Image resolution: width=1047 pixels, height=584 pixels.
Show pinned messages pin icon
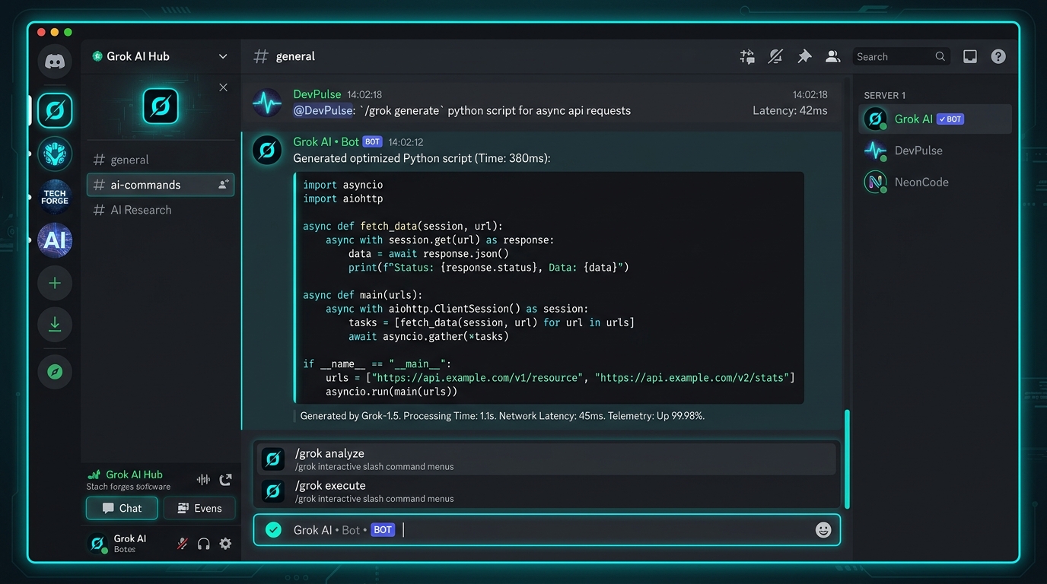pos(804,56)
